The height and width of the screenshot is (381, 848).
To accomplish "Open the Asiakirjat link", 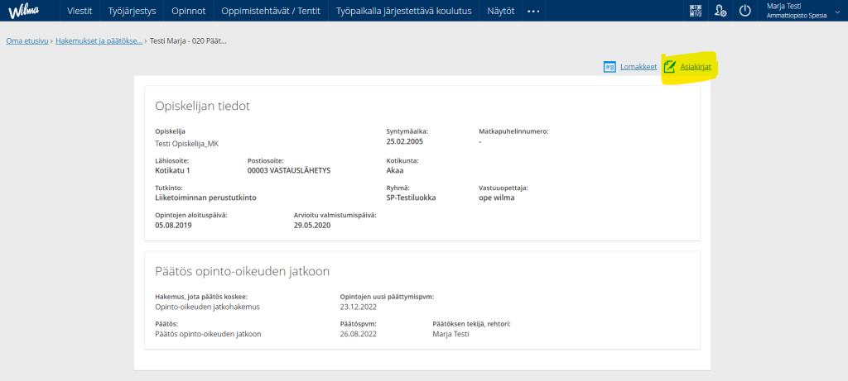I will pos(696,67).
